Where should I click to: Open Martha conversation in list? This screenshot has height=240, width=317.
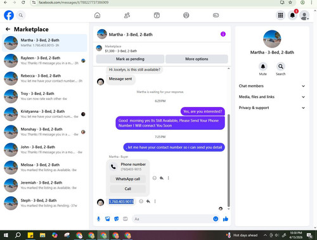point(44,43)
